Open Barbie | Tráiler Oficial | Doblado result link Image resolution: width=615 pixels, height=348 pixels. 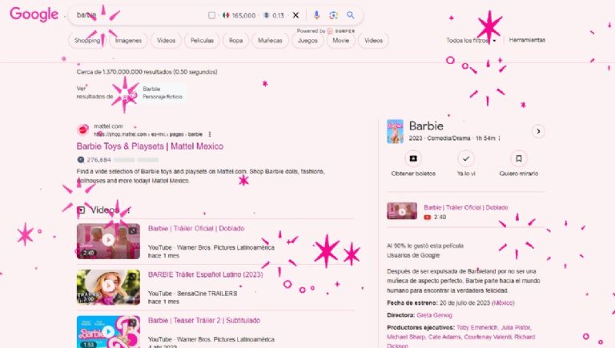(196, 229)
